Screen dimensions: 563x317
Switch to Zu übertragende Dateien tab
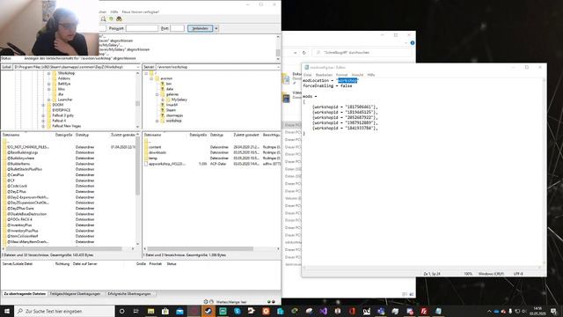click(25, 294)
